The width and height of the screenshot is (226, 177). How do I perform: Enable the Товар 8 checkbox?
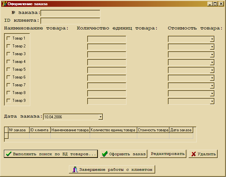[x=9, y=93]
